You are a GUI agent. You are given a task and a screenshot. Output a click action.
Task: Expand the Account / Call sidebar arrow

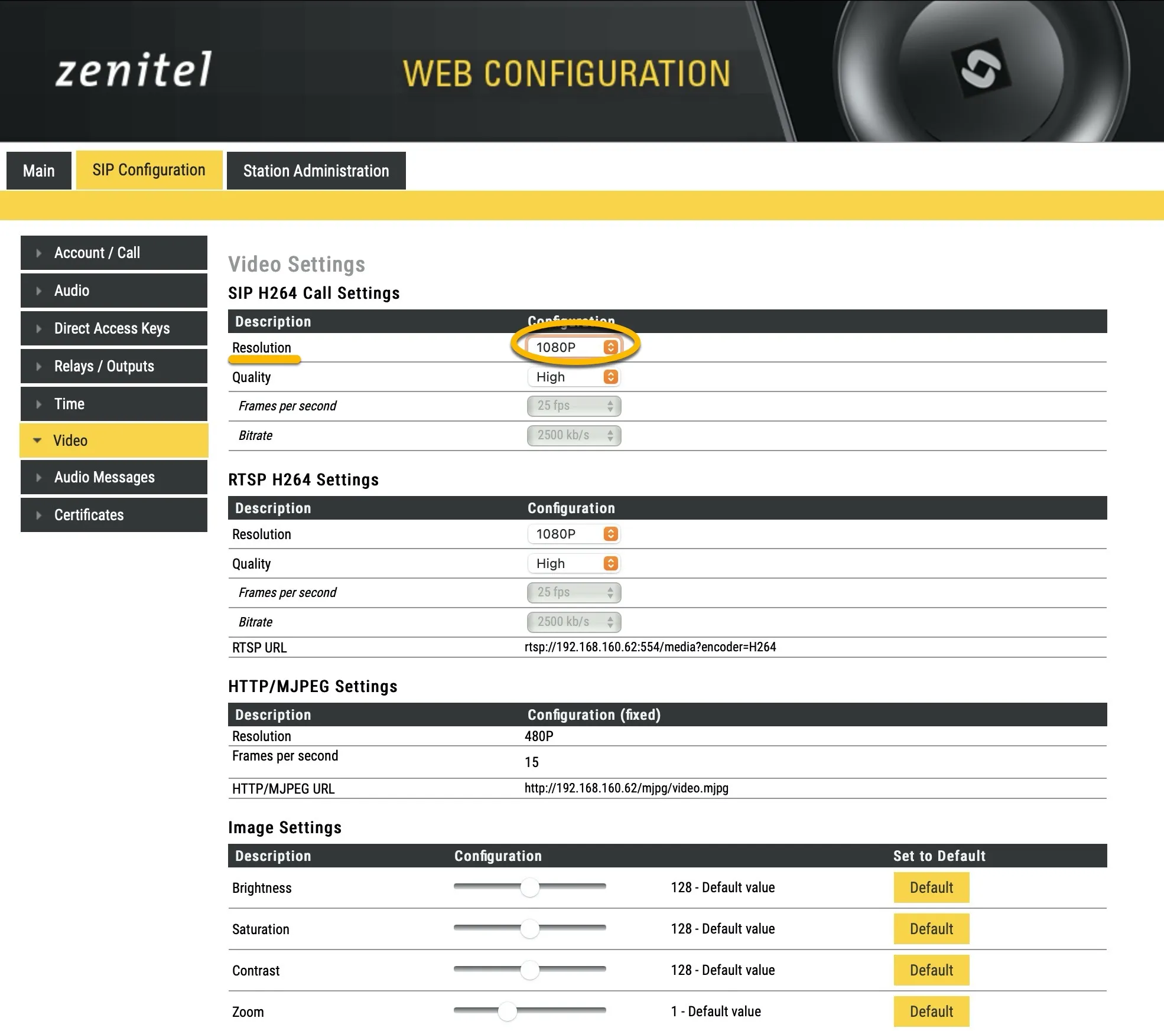[x=38, y=253]
